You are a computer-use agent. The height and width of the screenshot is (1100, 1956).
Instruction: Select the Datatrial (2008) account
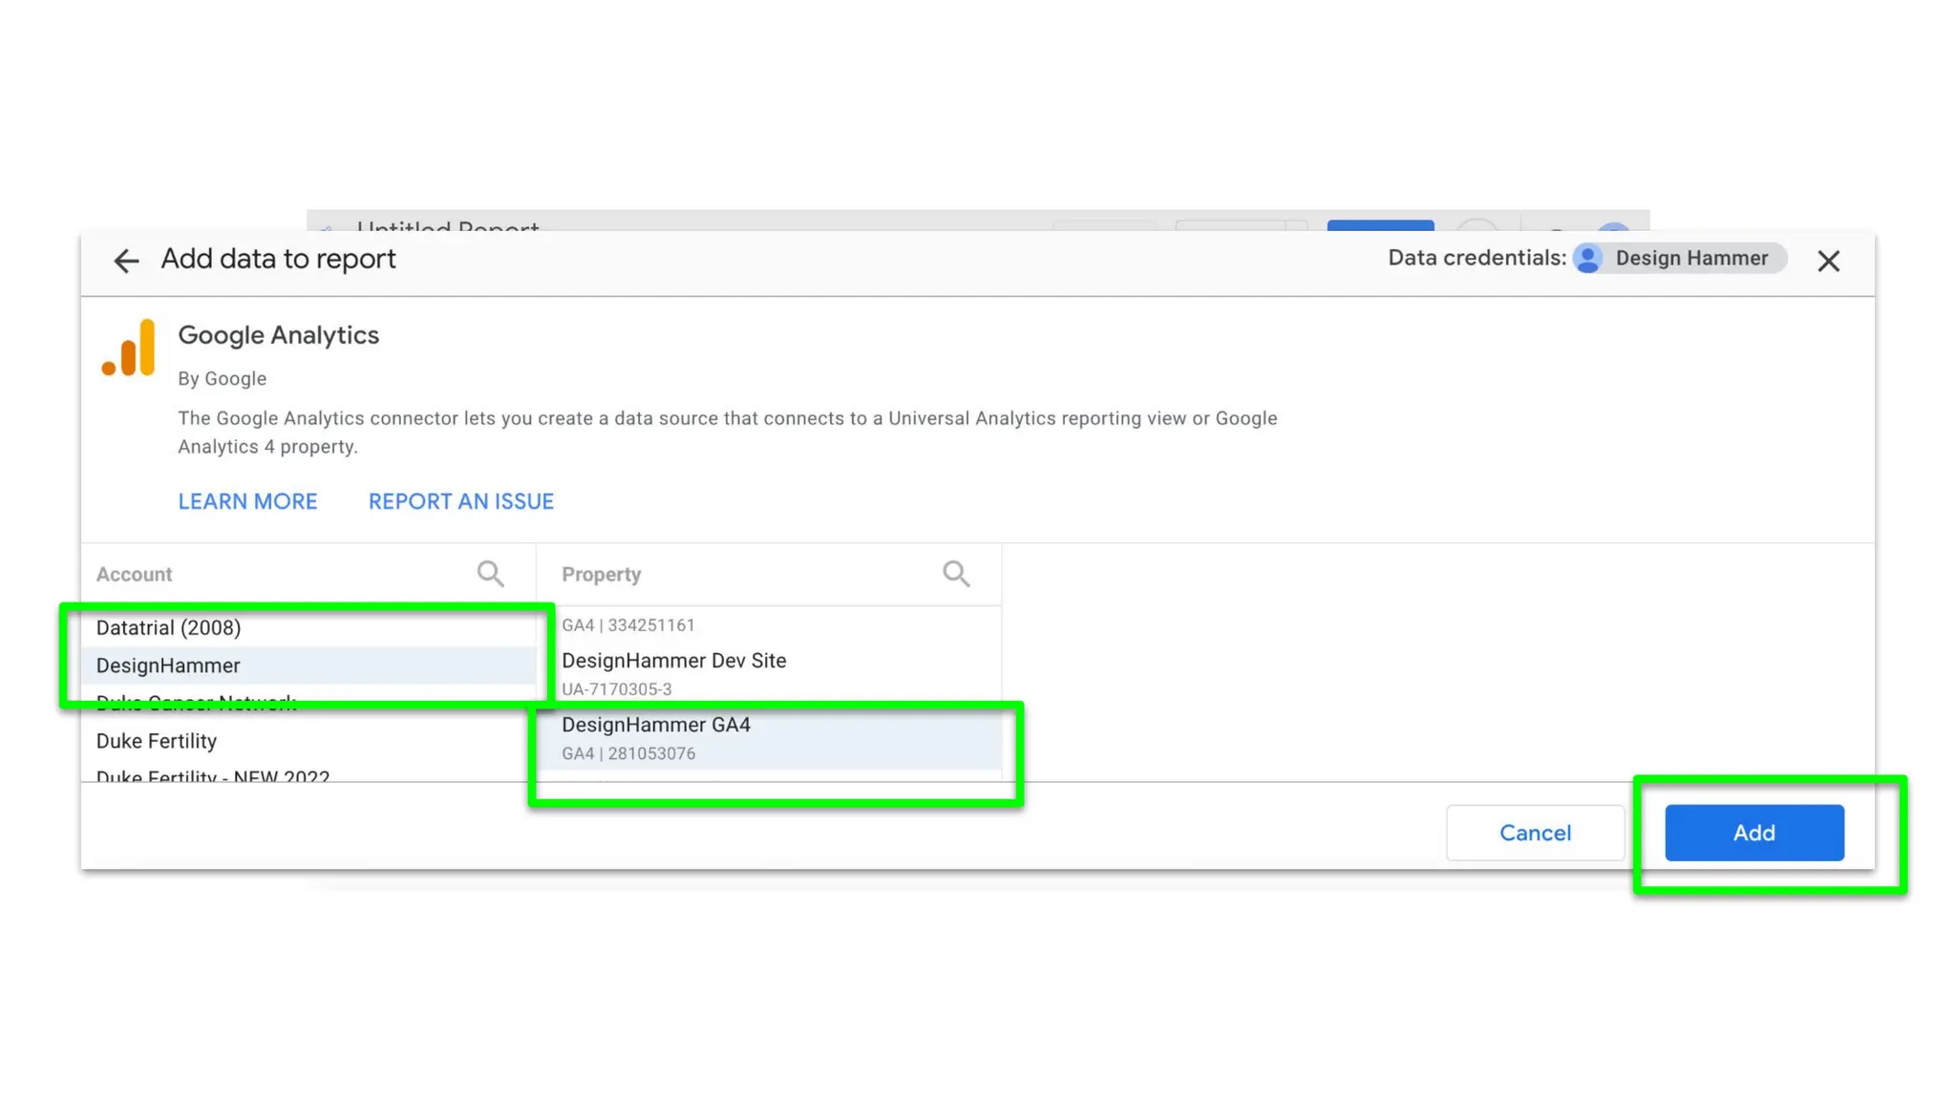pyautogui.click(x=169, y=627)
